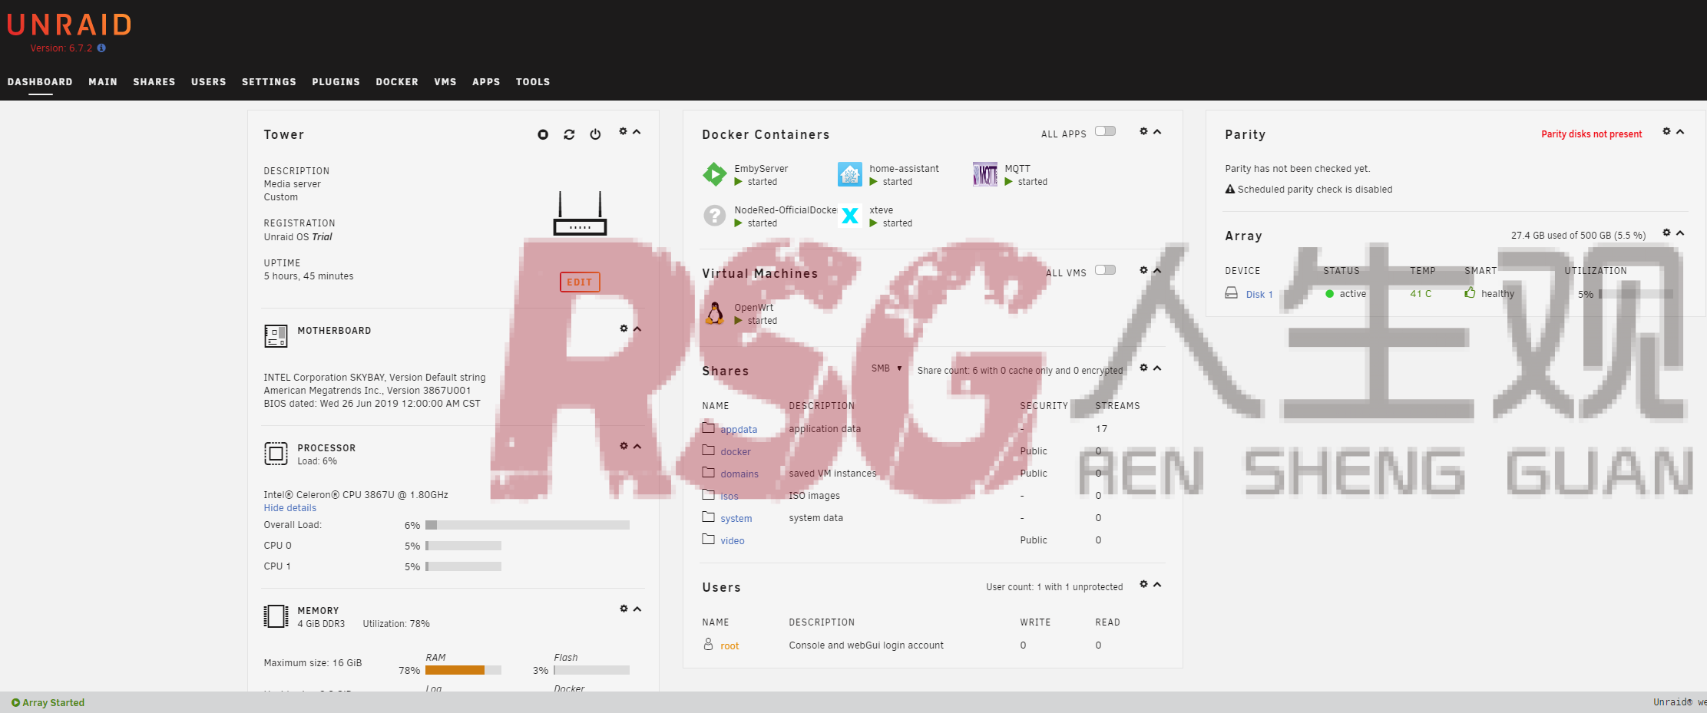Collapse the Docker Containers panel chevron

tap(1157, 132)
